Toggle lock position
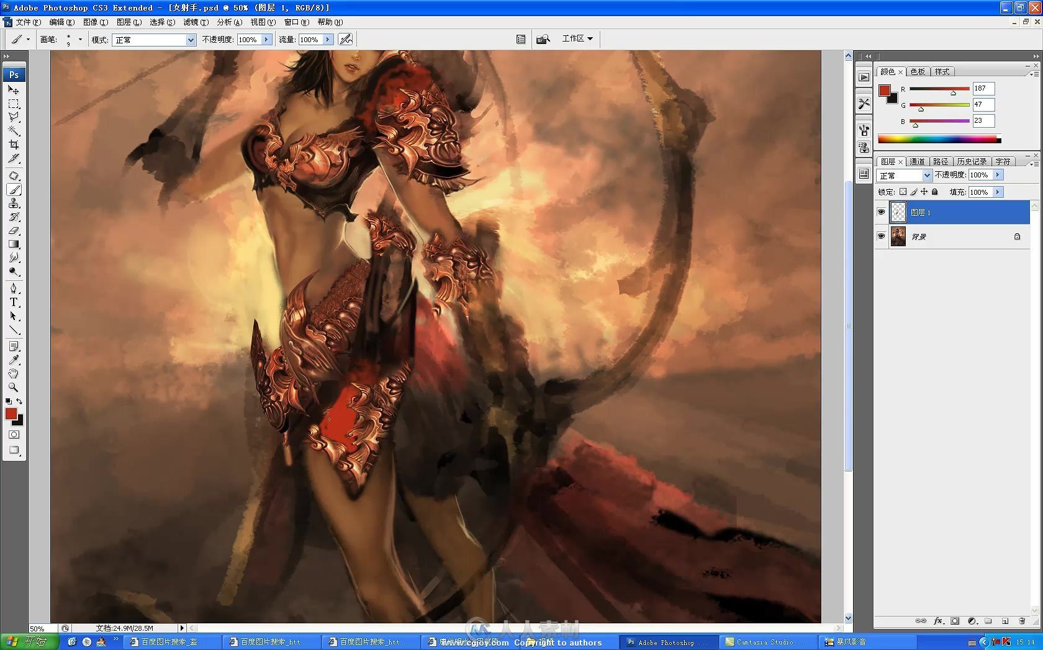This screenshot has height=650, width=1043. 924,192
